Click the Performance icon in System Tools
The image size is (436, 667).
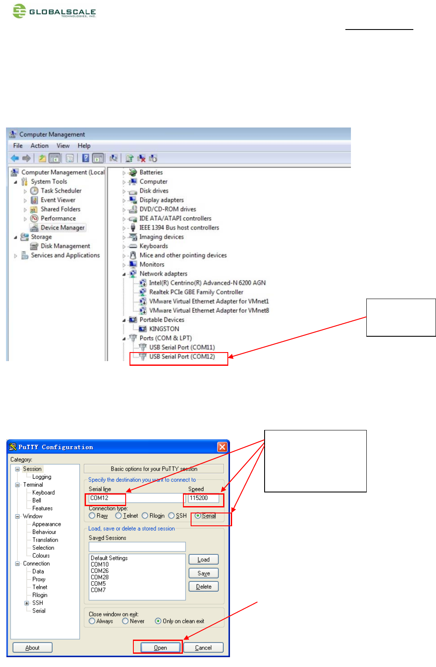click(34, 218)
